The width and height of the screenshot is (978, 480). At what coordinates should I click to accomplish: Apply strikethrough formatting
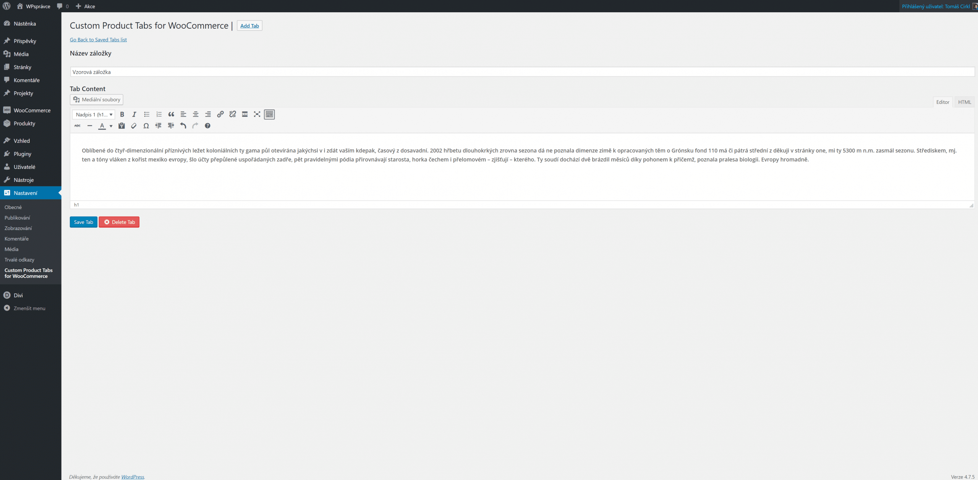pyautogui.click(x=78, y=126)
